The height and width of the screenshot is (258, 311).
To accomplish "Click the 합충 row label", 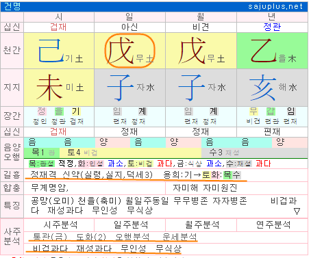I will pos(12,188).
